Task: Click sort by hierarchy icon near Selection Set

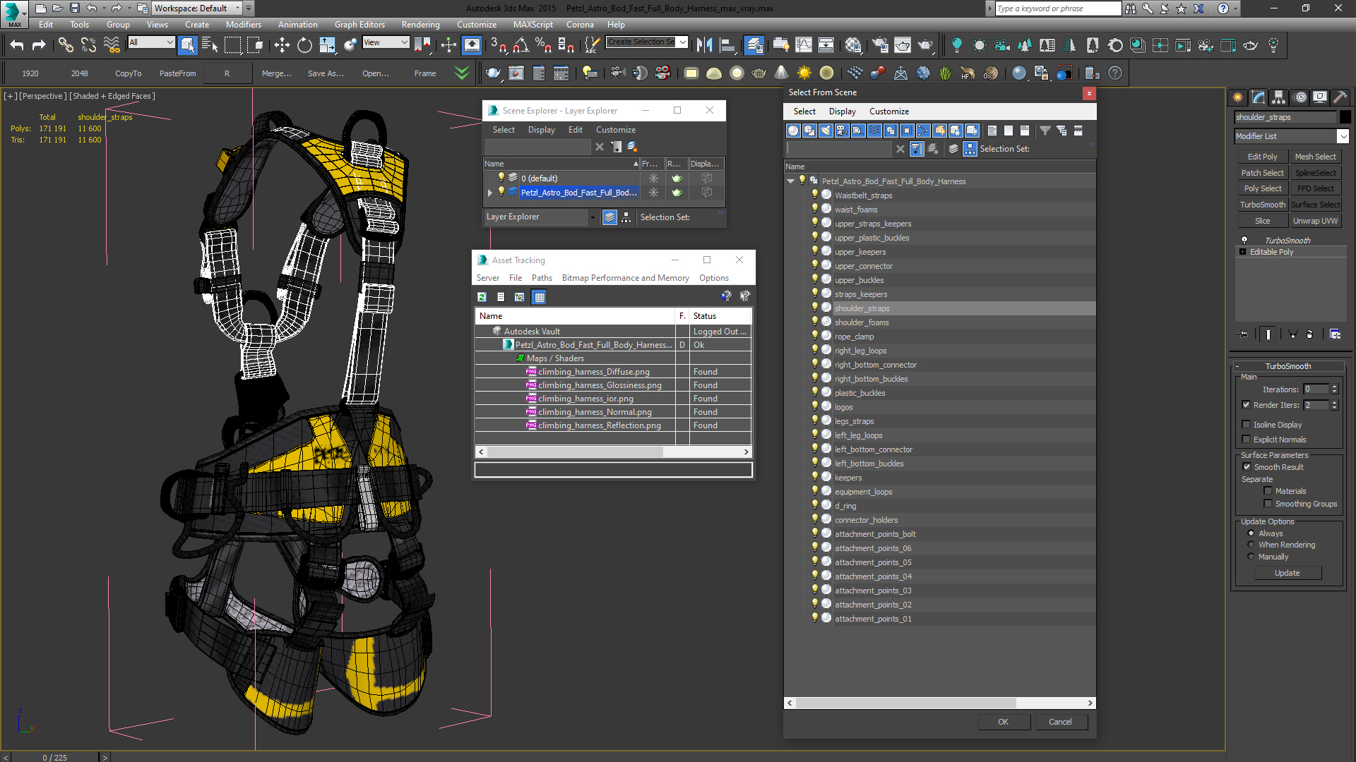Action: click(x=970, y=149)
